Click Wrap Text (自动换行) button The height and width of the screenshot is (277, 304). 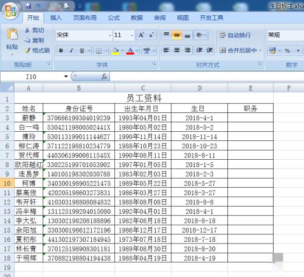(235, 35)
